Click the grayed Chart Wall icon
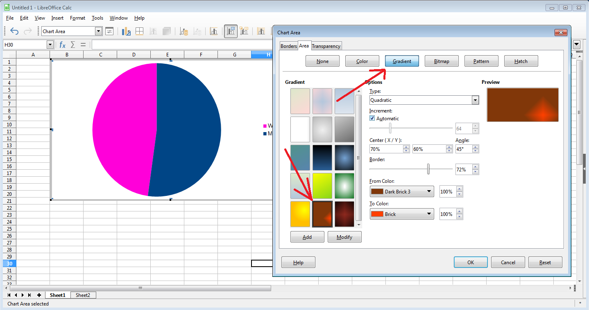The image size is (589, 310). (x=154, y=31)
